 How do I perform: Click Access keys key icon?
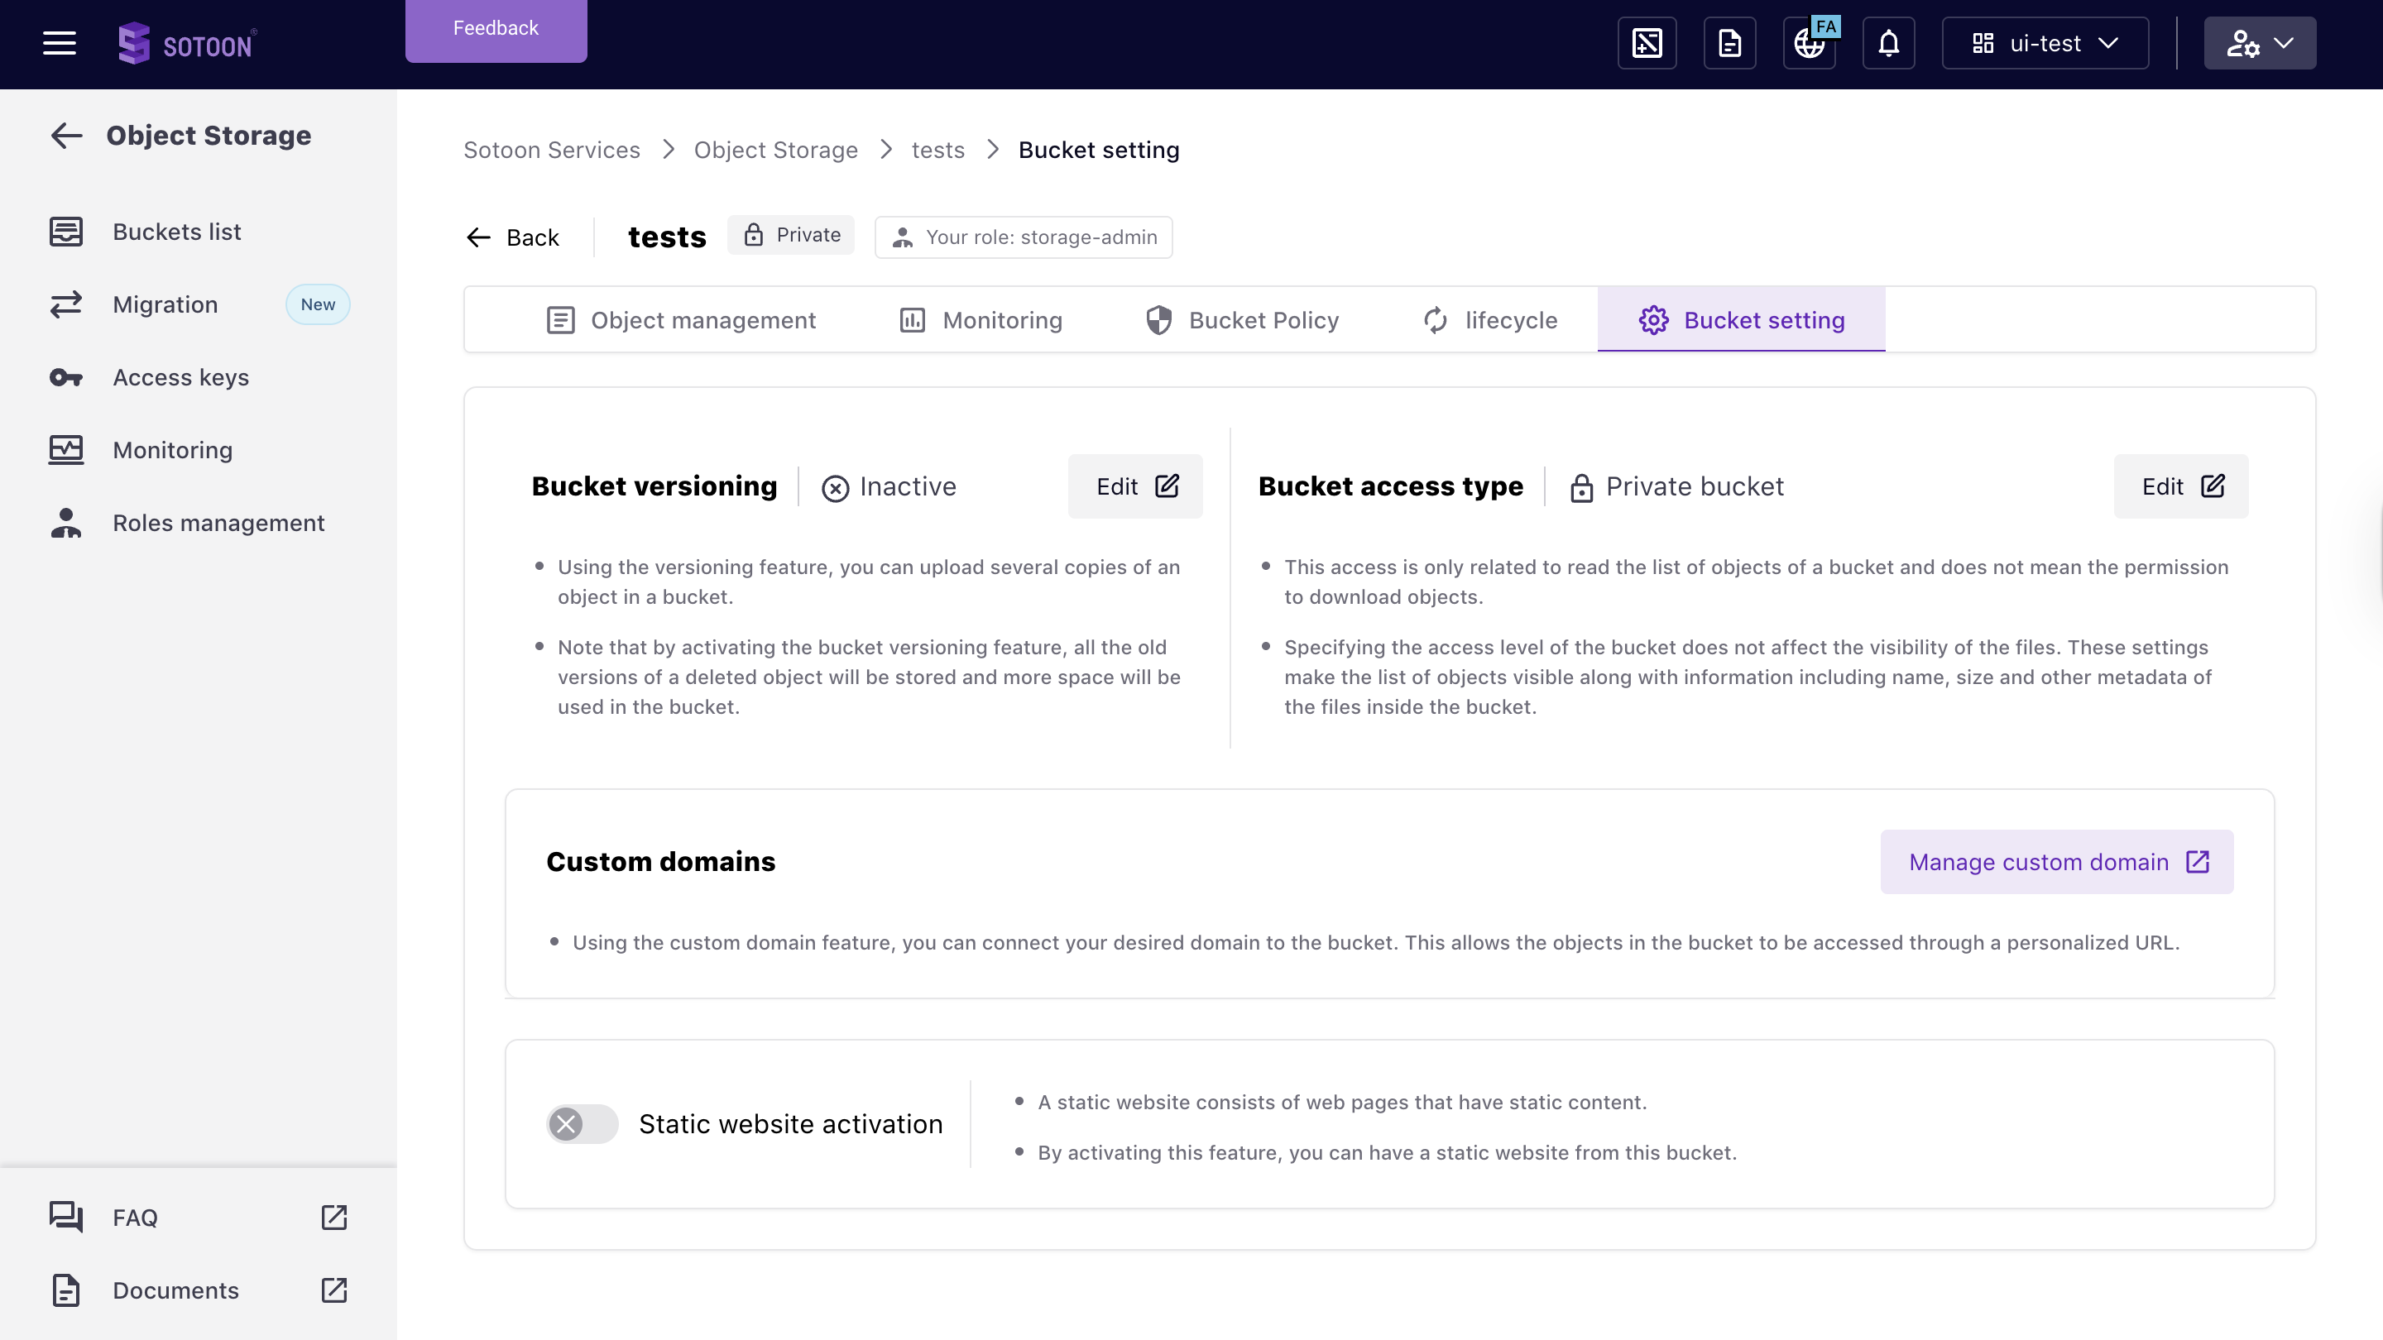[x=65, y=377]
